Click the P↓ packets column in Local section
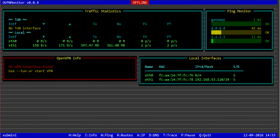 tap(145, 37)
